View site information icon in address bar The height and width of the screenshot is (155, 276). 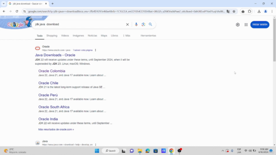(x=25, y=12)
